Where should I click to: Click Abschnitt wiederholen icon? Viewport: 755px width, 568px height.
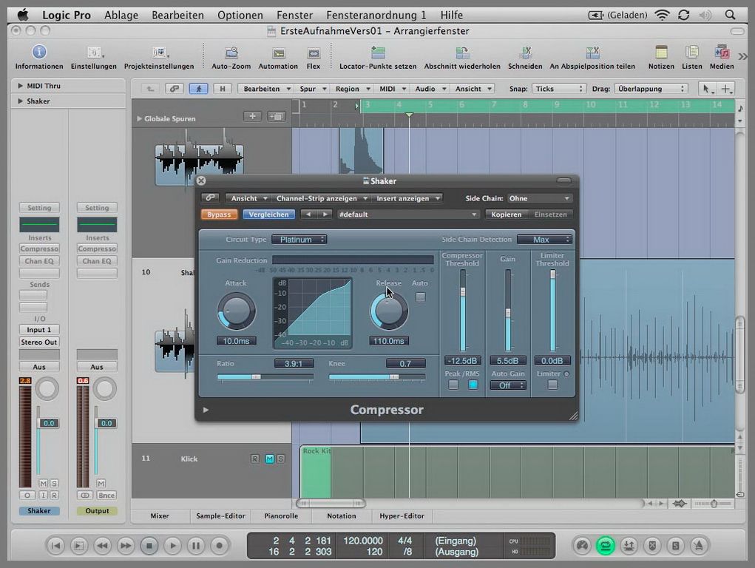(x=462, y=52)
